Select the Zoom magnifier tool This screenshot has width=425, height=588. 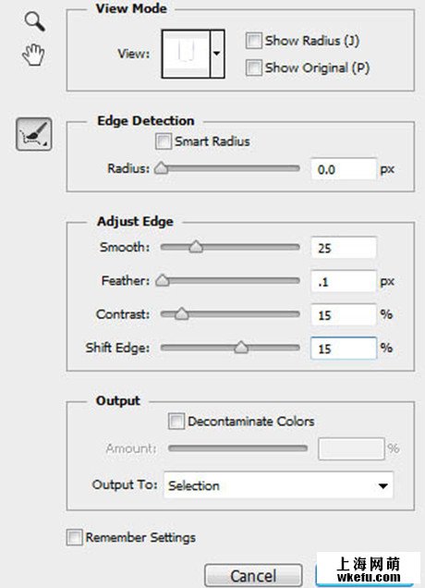click(35, 21)
